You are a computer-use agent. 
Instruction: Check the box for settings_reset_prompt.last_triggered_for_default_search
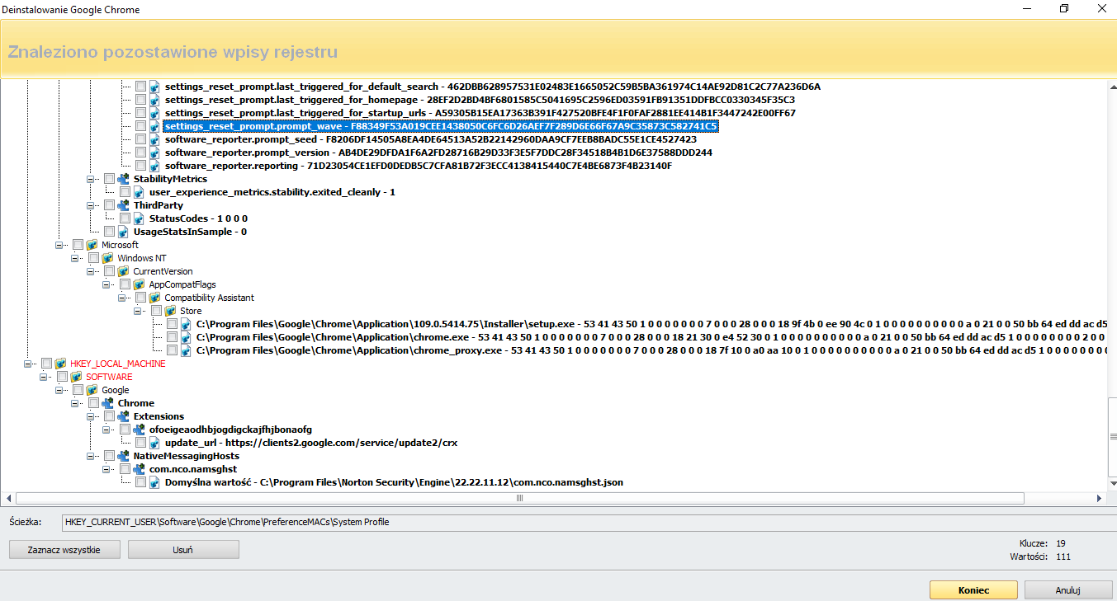[141, 87]
